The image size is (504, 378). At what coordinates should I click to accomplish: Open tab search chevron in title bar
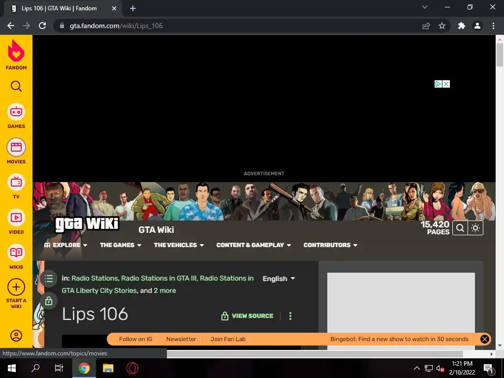click(x=425, y=7)
